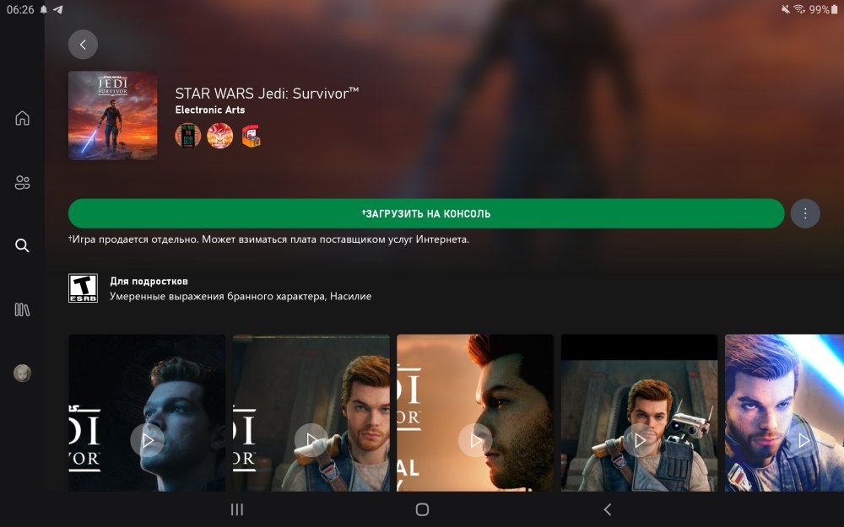Tap the Android back navigation chevron
This screenshot has height=527, width=844.
[x=608, y=509]
